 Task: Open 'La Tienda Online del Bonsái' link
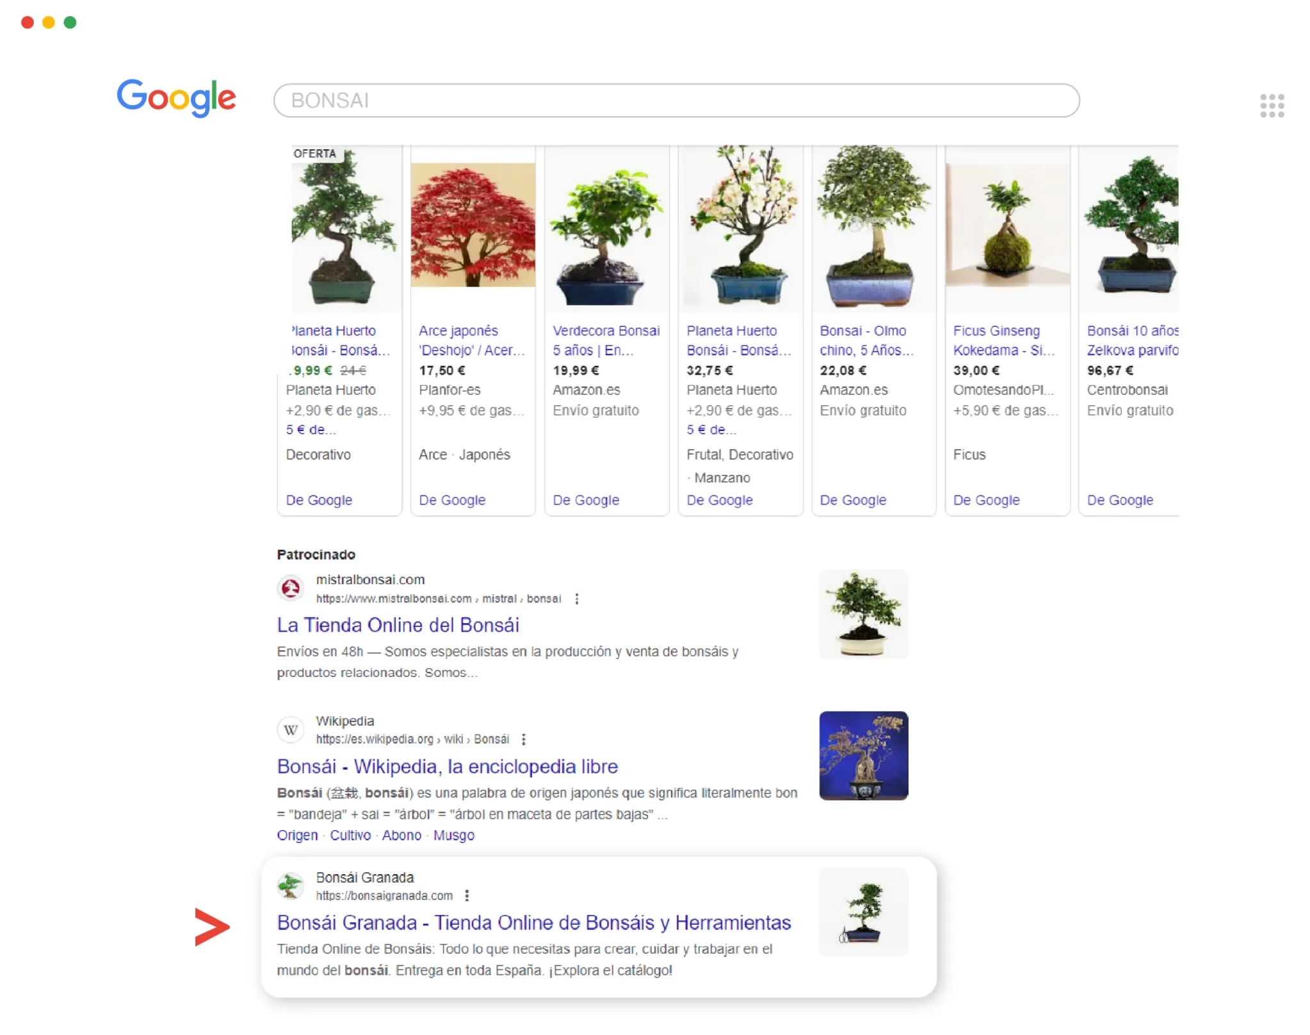[x=398, y=625]
